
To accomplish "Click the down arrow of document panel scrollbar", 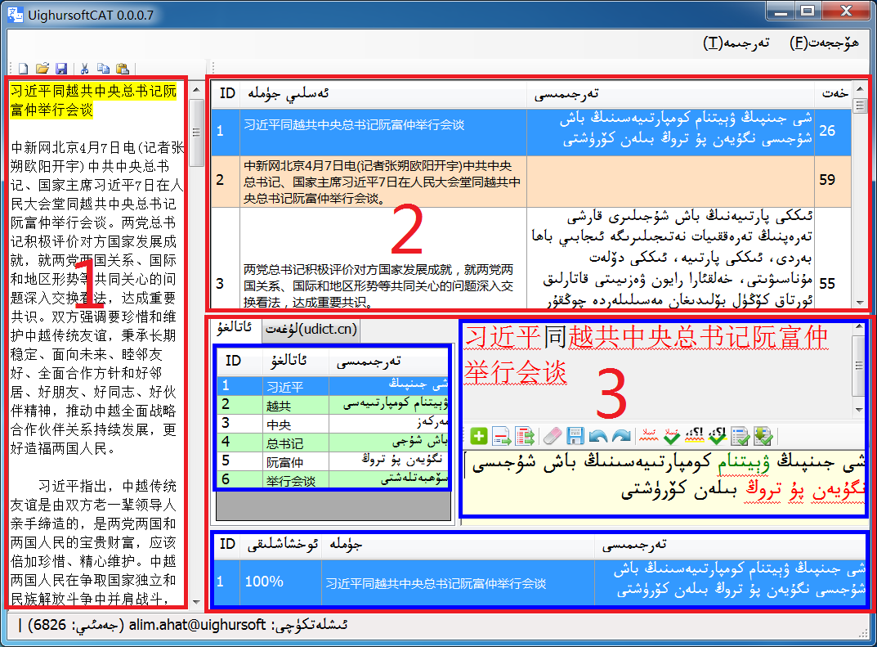I will tap(196, 602).
